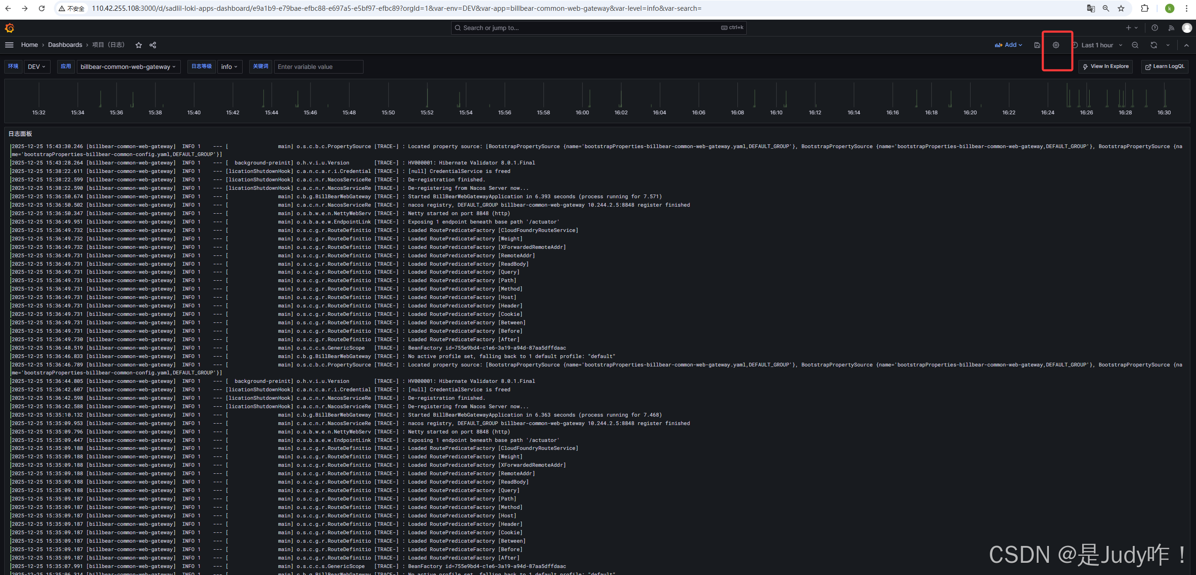
Task: Expand the billbear-common-web-gateway app dropdown
Action: tap(128, 67)
